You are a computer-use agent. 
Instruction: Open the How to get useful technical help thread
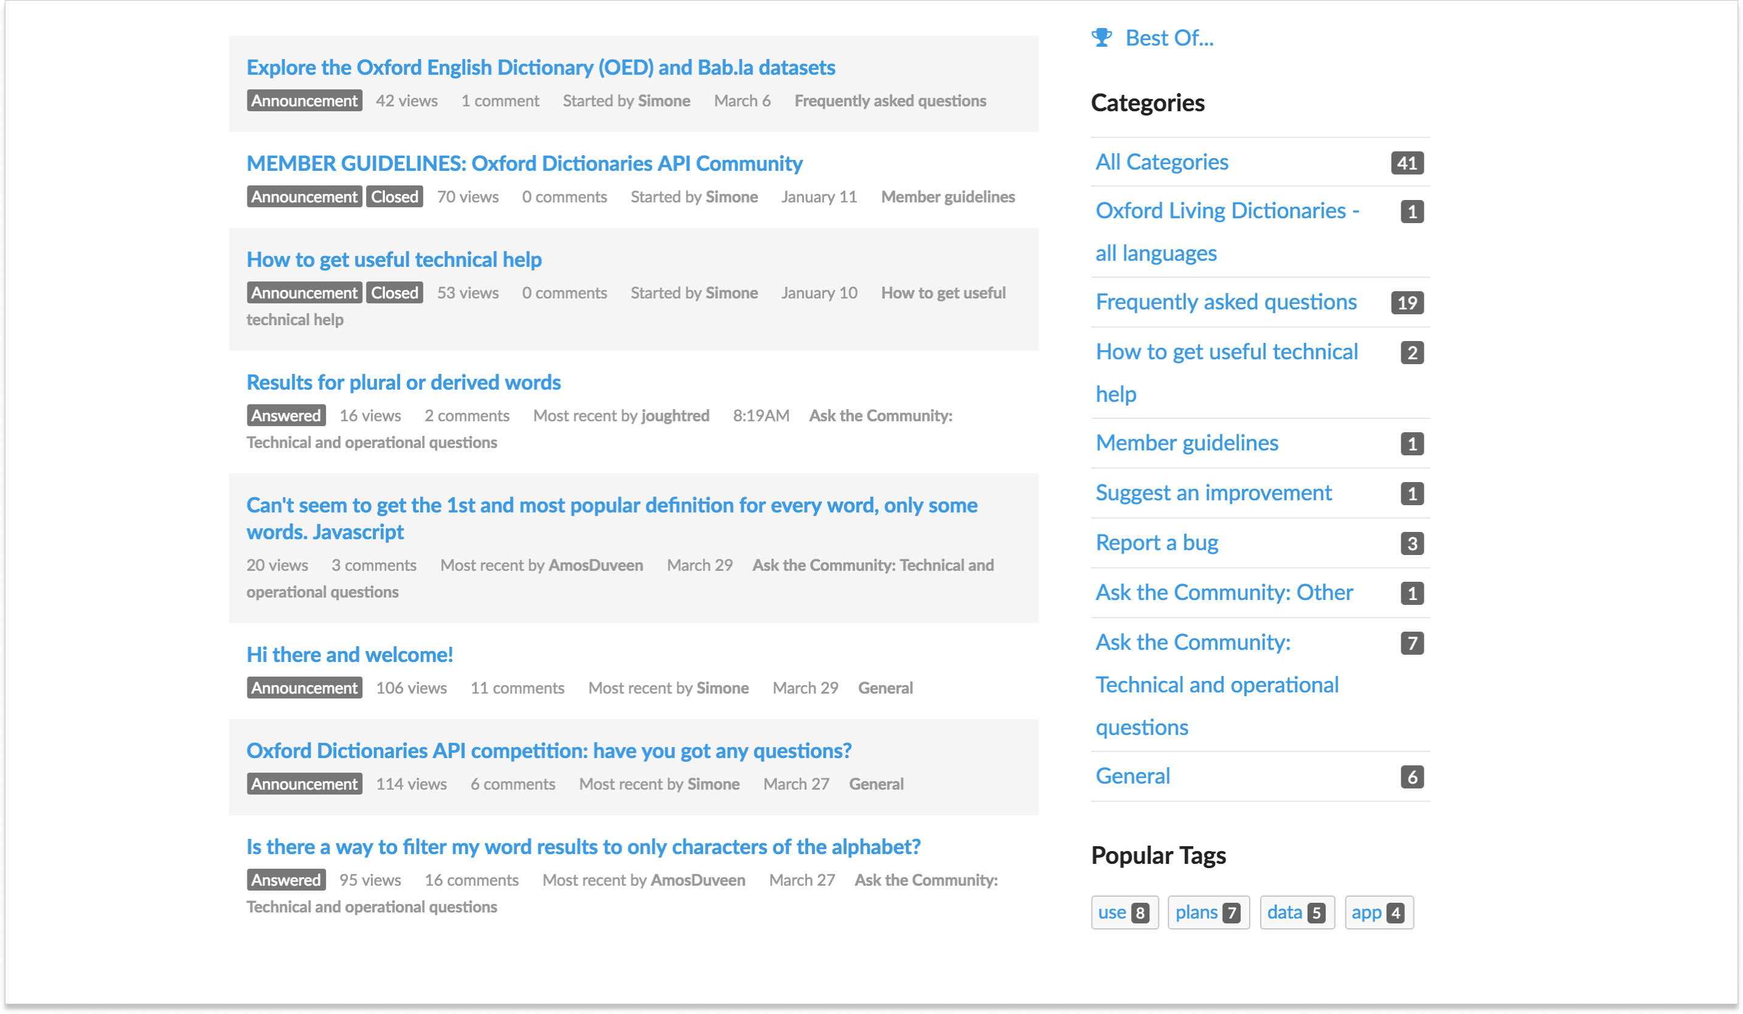click(x=393, y=259)
